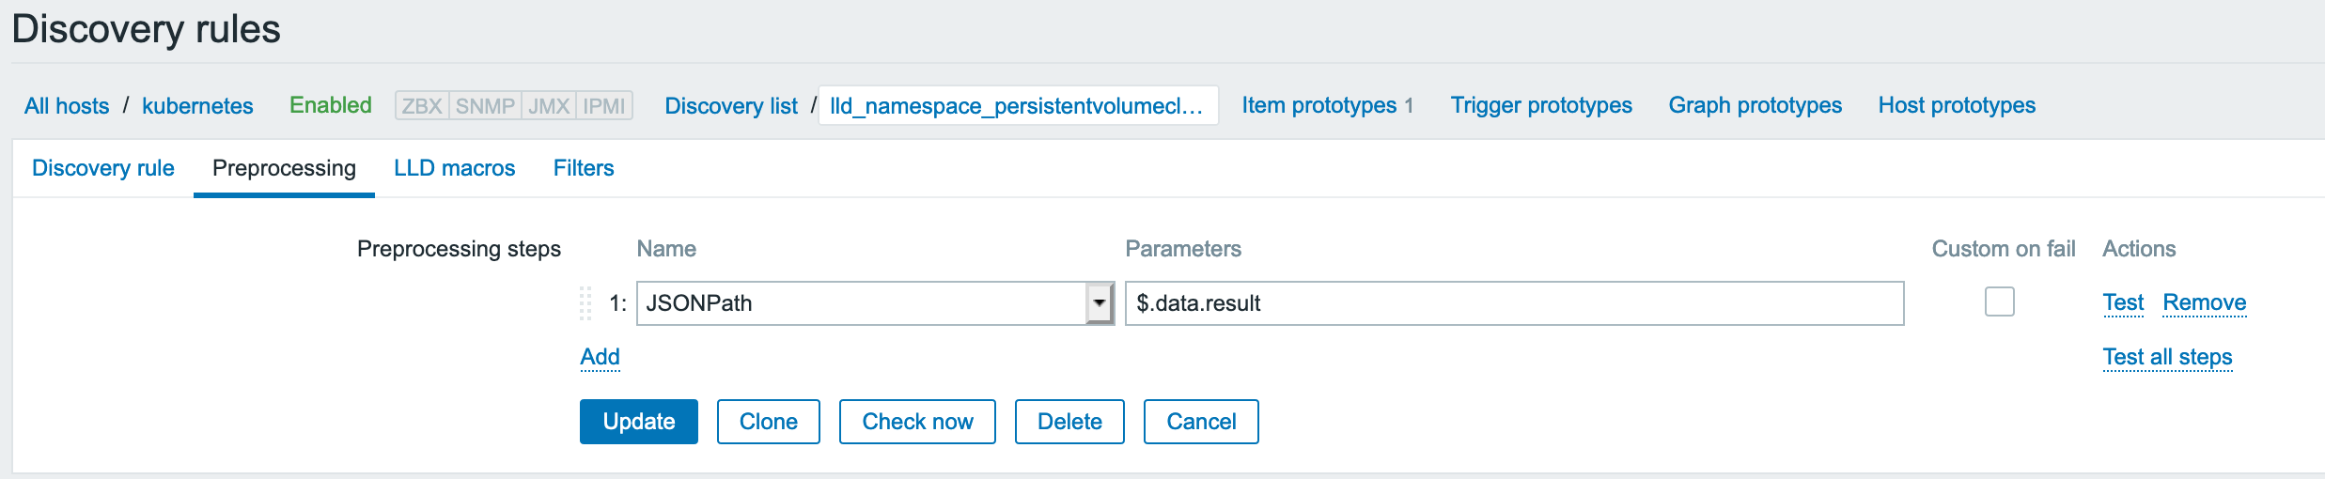Click the ZBX interface indicator
The height and width of the screenshot is (479, 2325).
[x=422, y=106]
